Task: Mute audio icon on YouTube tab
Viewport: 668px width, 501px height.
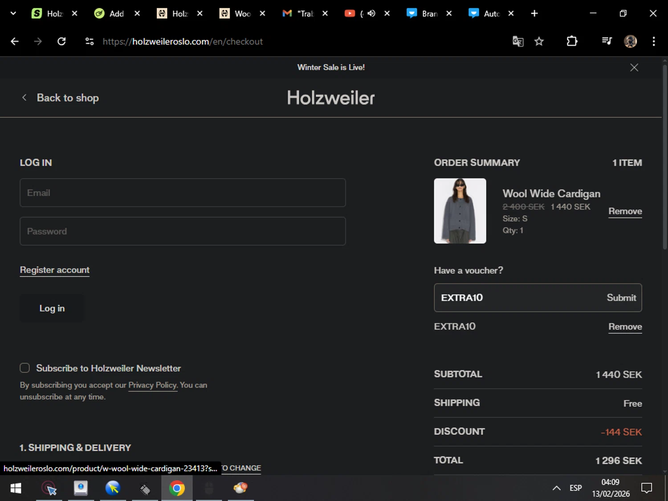Action: tap(371, 13)
